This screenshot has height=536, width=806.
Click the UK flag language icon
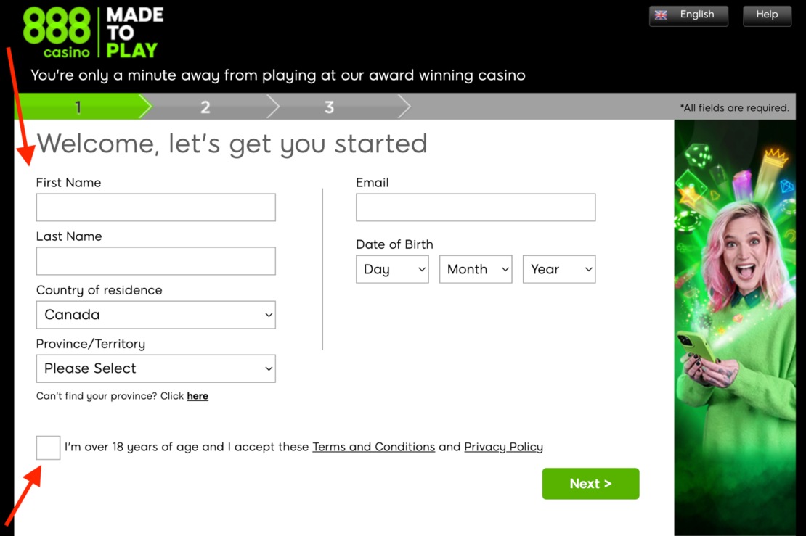(x=661, y=15)
